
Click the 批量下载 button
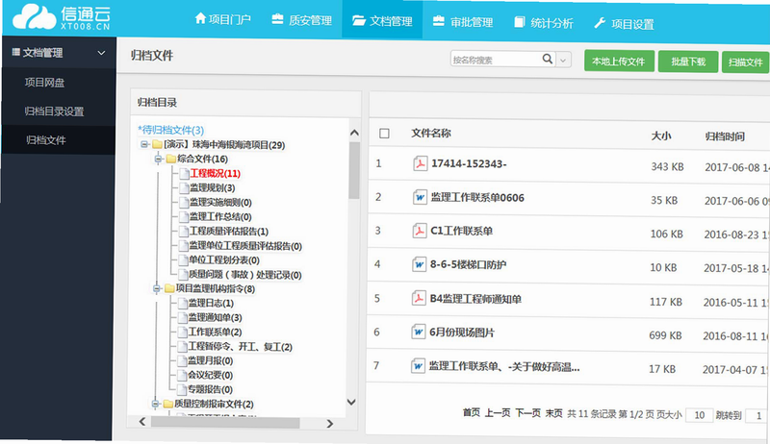tap(688, 62)
